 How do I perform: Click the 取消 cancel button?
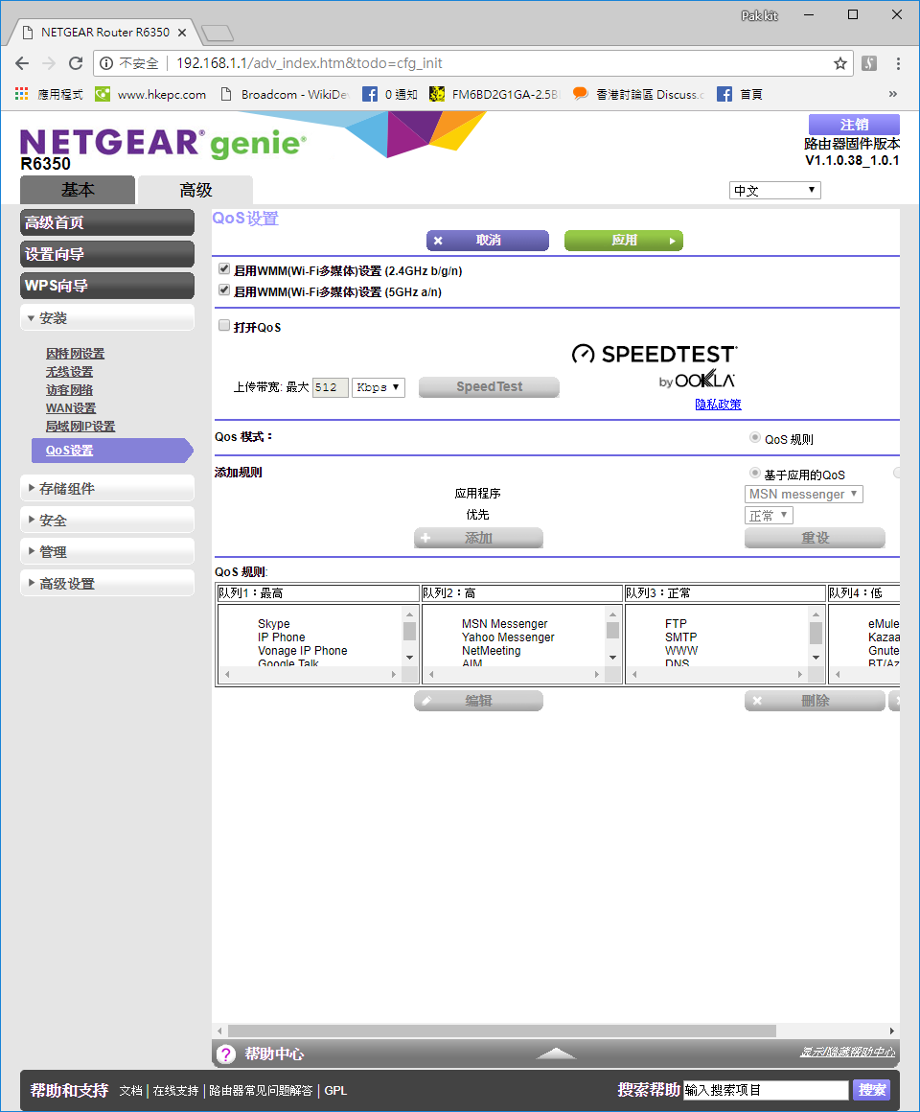(488, 241)
